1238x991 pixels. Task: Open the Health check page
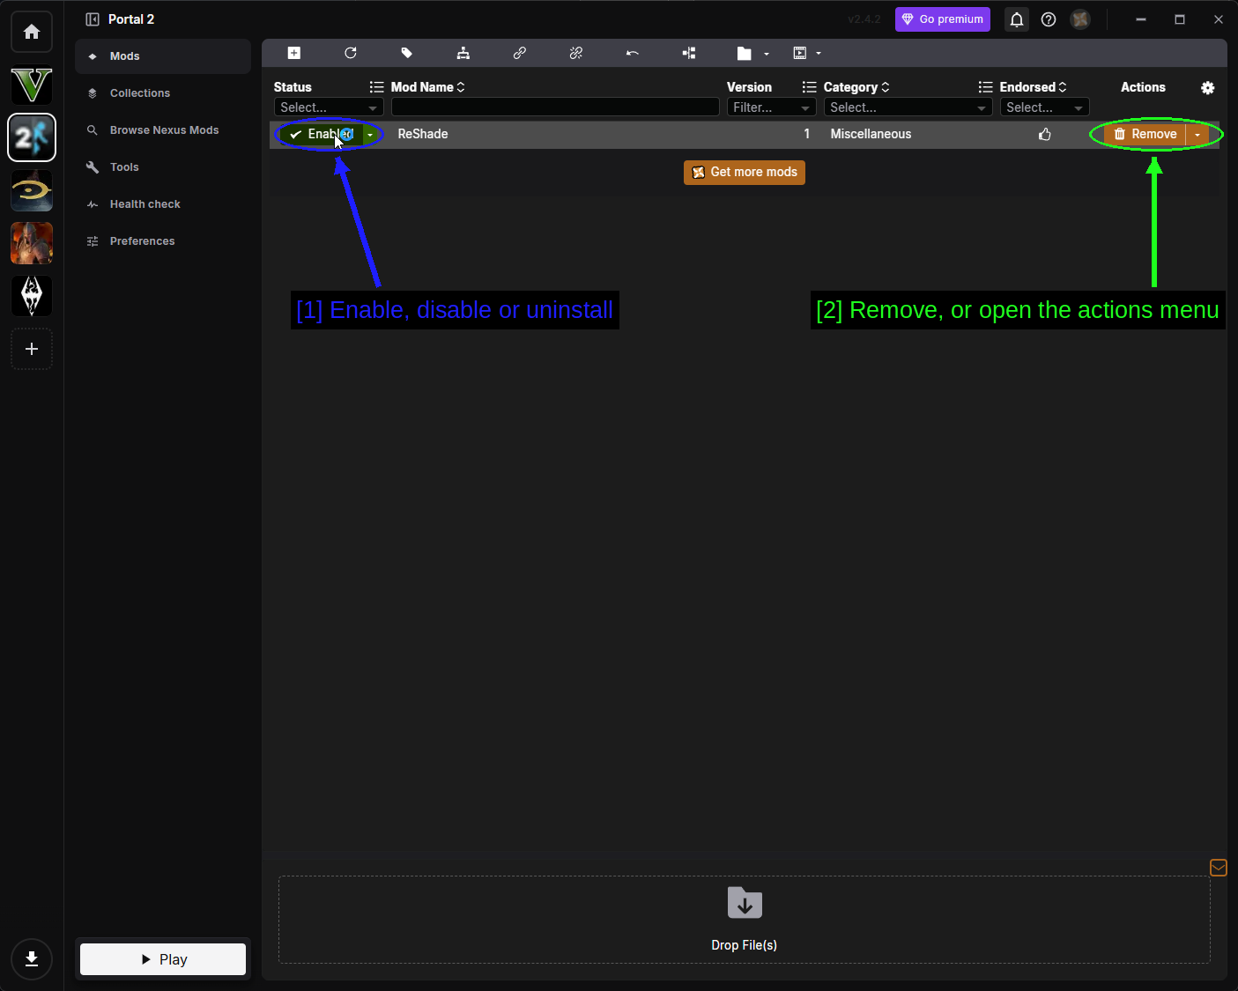click(163, 204)
